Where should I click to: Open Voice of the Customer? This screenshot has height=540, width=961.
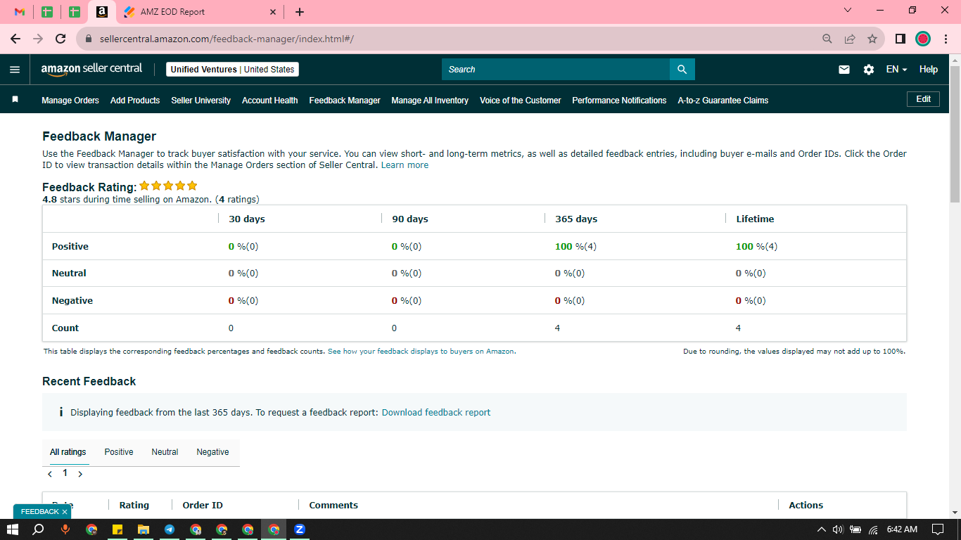(x=521, y=101)
